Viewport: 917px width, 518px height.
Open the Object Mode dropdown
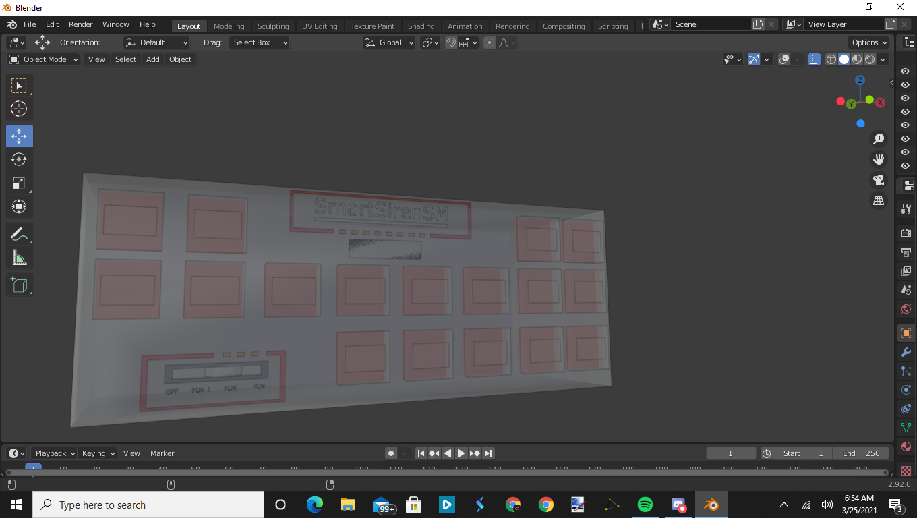[x=44, y=59]
